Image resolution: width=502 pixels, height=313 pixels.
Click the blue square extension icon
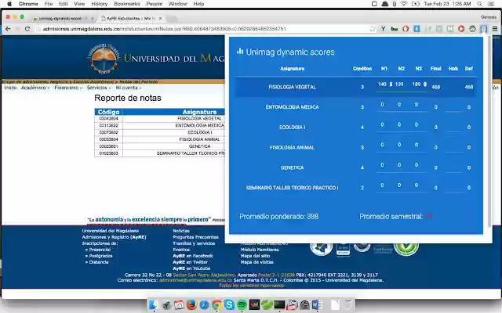coord(417,29)
